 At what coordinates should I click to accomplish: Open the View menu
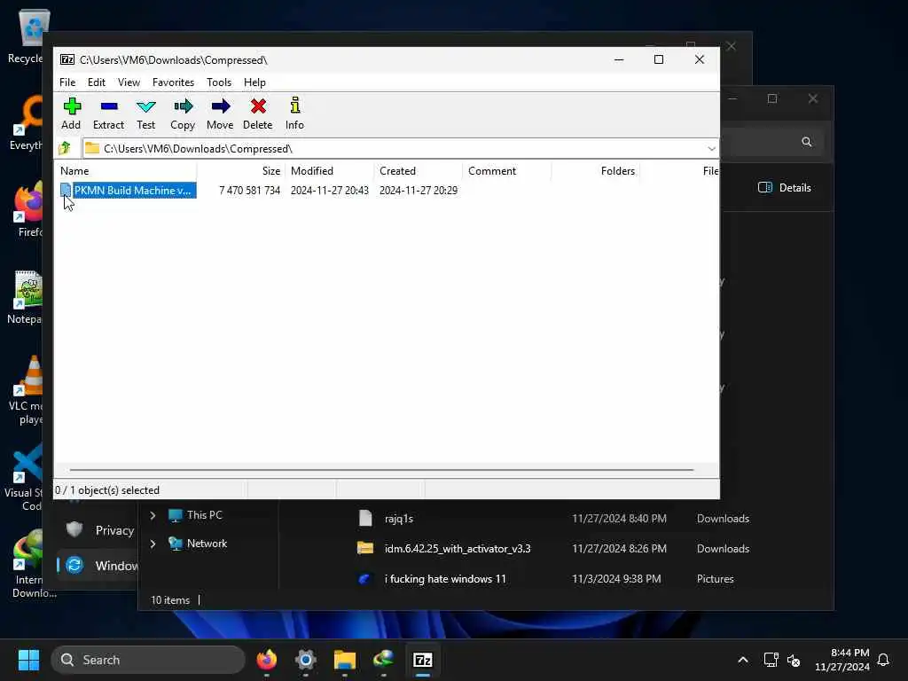click(129, 82)
